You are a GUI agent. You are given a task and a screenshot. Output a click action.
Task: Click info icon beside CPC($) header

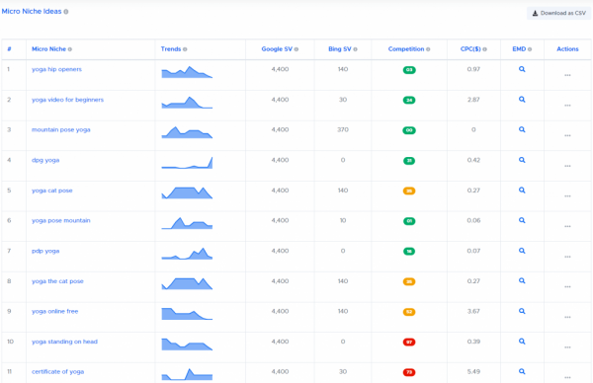click(485, 49)
